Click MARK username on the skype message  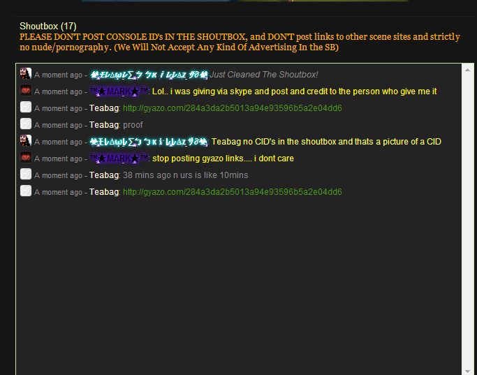119,91
